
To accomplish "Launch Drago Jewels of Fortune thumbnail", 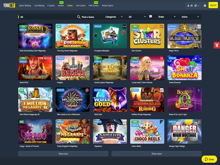I will (x=35, y=131).
